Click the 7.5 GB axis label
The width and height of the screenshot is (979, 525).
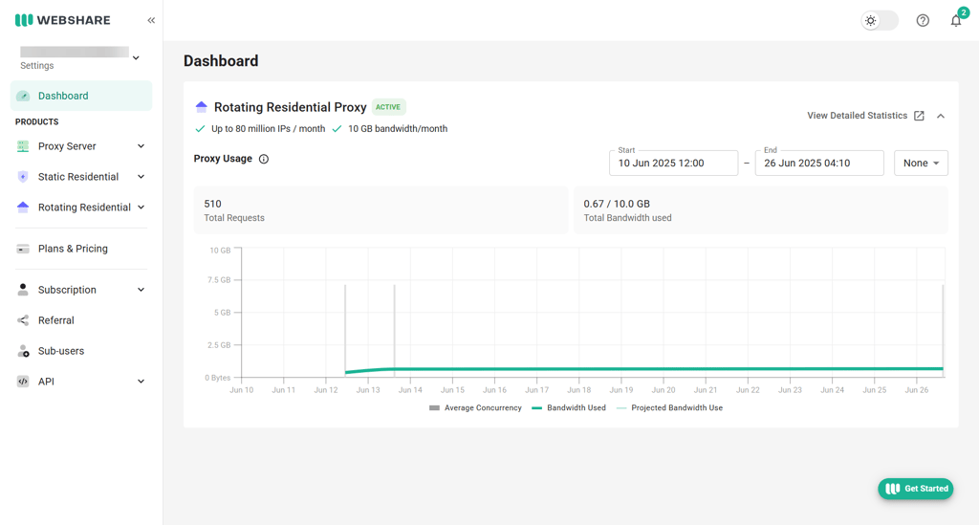219,279
